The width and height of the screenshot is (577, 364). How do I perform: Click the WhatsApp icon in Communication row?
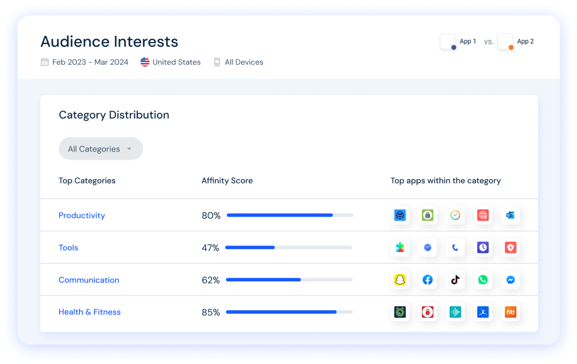click(483, 280)
